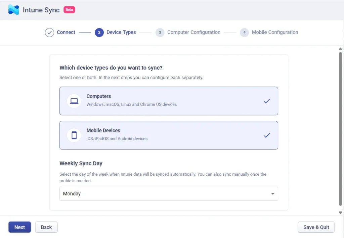The height and width of the screenshot is (238, 344).
Task: Click the Intune Sync title text
Action: pos(41,10)
